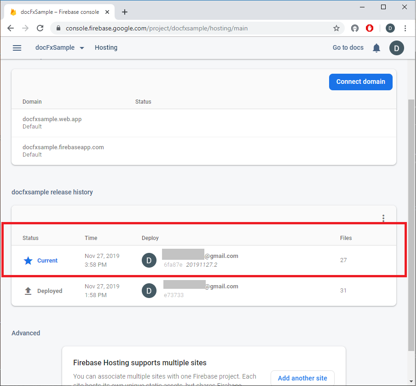Click the Deployed upload arrow icon
Image resolution: width=417 pixels, height=386 pixels.
pyautogui.click(x=28, y=291)
